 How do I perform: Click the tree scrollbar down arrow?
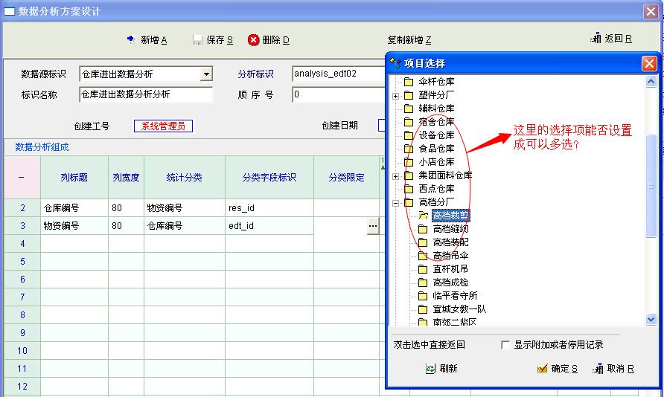click(651, 320)
